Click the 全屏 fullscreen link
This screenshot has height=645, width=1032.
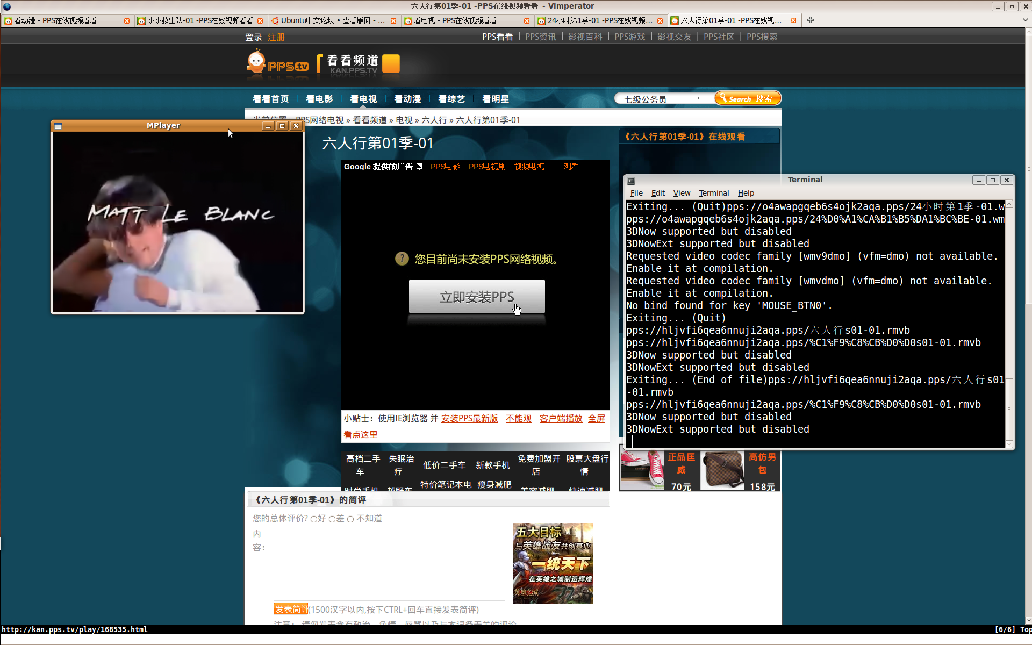coord(597,418)
